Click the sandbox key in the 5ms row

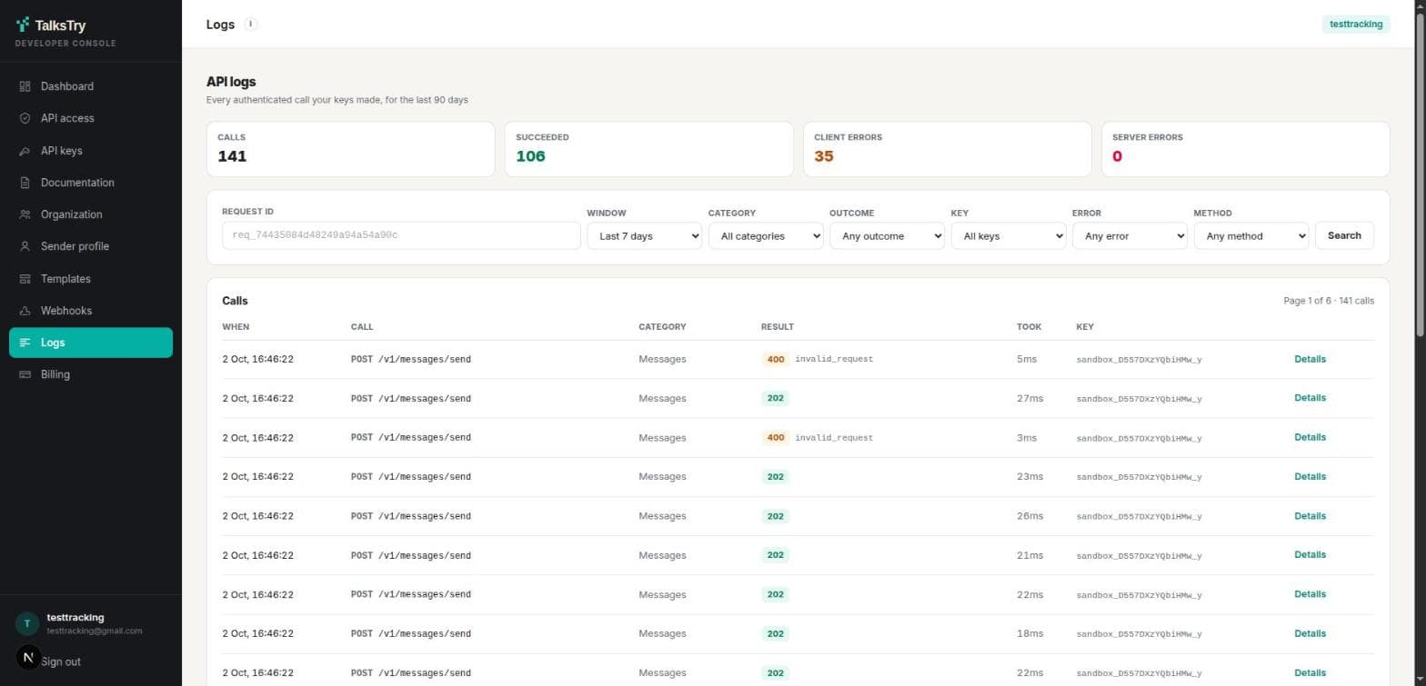click(x=1139, y=359)
